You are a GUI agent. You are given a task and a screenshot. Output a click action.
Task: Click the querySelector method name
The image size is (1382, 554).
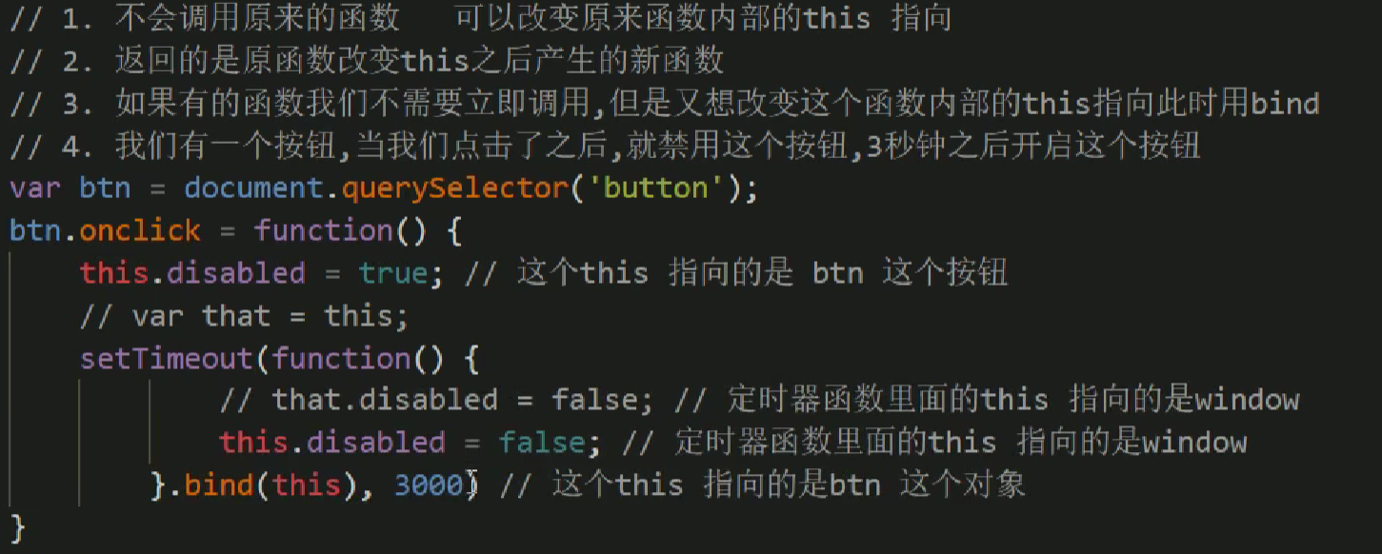point(453,188)
